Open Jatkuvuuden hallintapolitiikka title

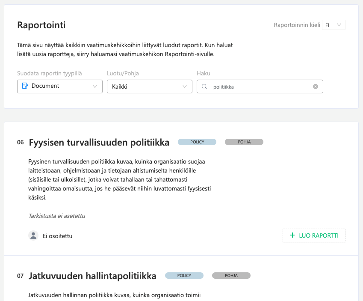pos(92,276)
